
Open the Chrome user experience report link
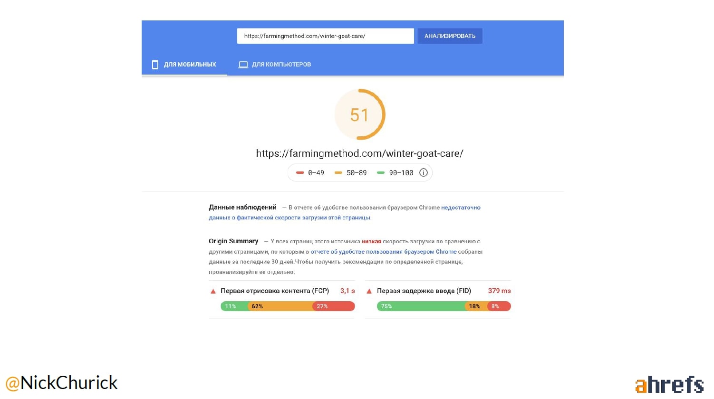(x=383, y=252)
